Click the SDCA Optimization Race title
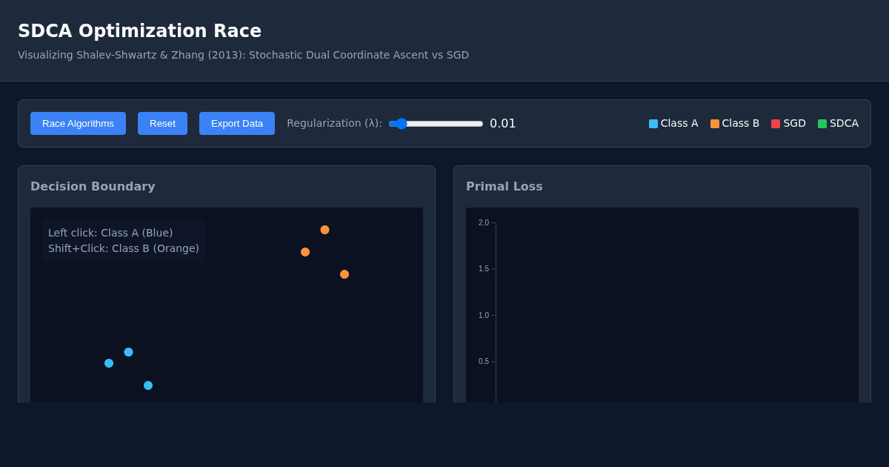This screenshot has height=467, width=889. coord(139,31)
